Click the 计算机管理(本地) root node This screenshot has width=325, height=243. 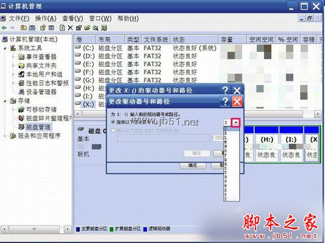33,40
